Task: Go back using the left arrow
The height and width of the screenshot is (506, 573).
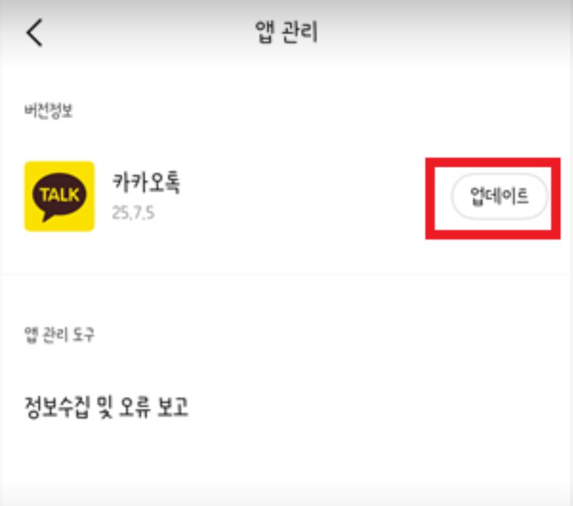Action: (x=34, y=33)
